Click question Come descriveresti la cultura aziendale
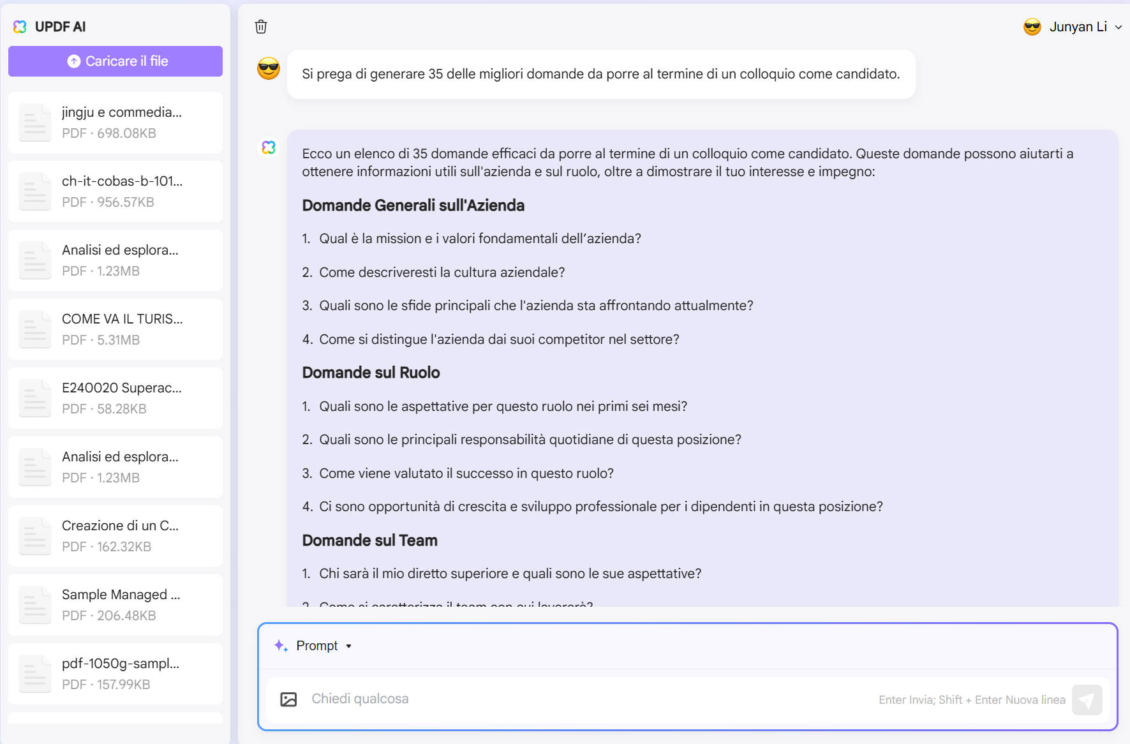The height and width of the screenshot is (744, 1130). point(442,272)
